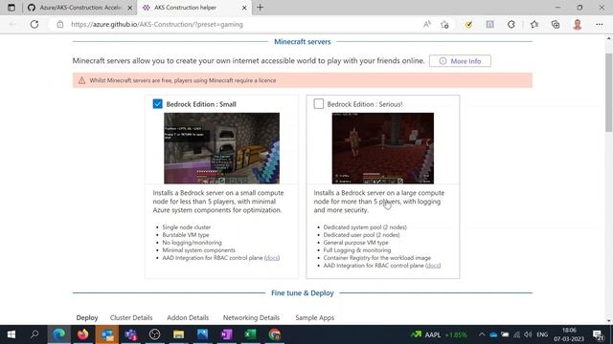
Task: Open the tab actions menu icon
Action: click(x=11, y=8)
